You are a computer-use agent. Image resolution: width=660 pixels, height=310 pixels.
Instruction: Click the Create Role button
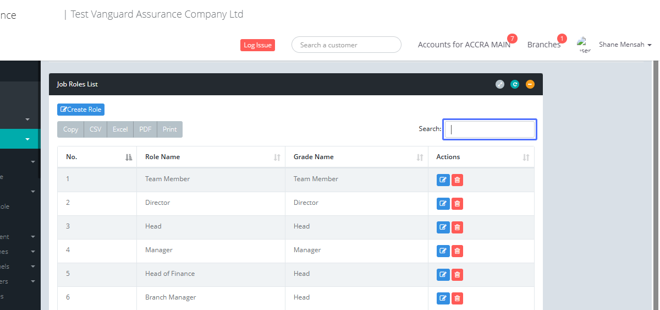[x=81, y=110]
